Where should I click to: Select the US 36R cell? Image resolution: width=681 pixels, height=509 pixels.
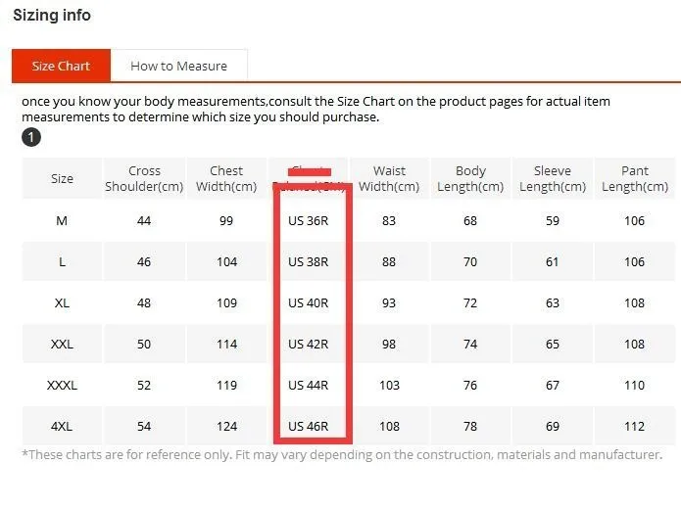[x=309, y=221]
